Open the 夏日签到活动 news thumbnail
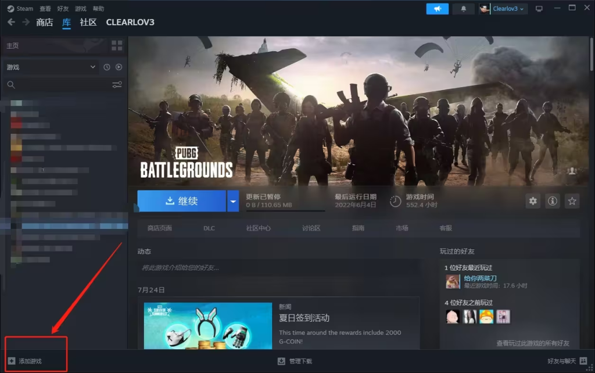Viewport: 595px width, 373px height. pos(208,325)
